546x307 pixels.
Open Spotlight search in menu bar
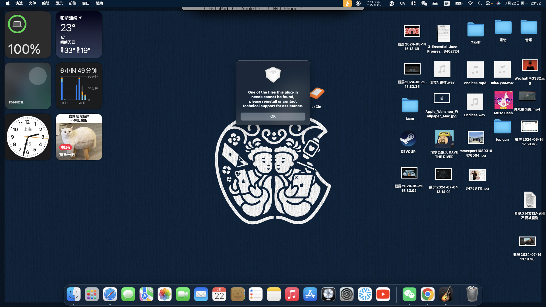(480, 3)
